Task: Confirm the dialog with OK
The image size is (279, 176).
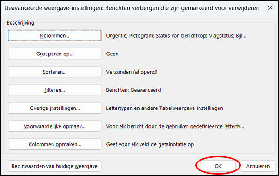Action: tap(218, 166)
